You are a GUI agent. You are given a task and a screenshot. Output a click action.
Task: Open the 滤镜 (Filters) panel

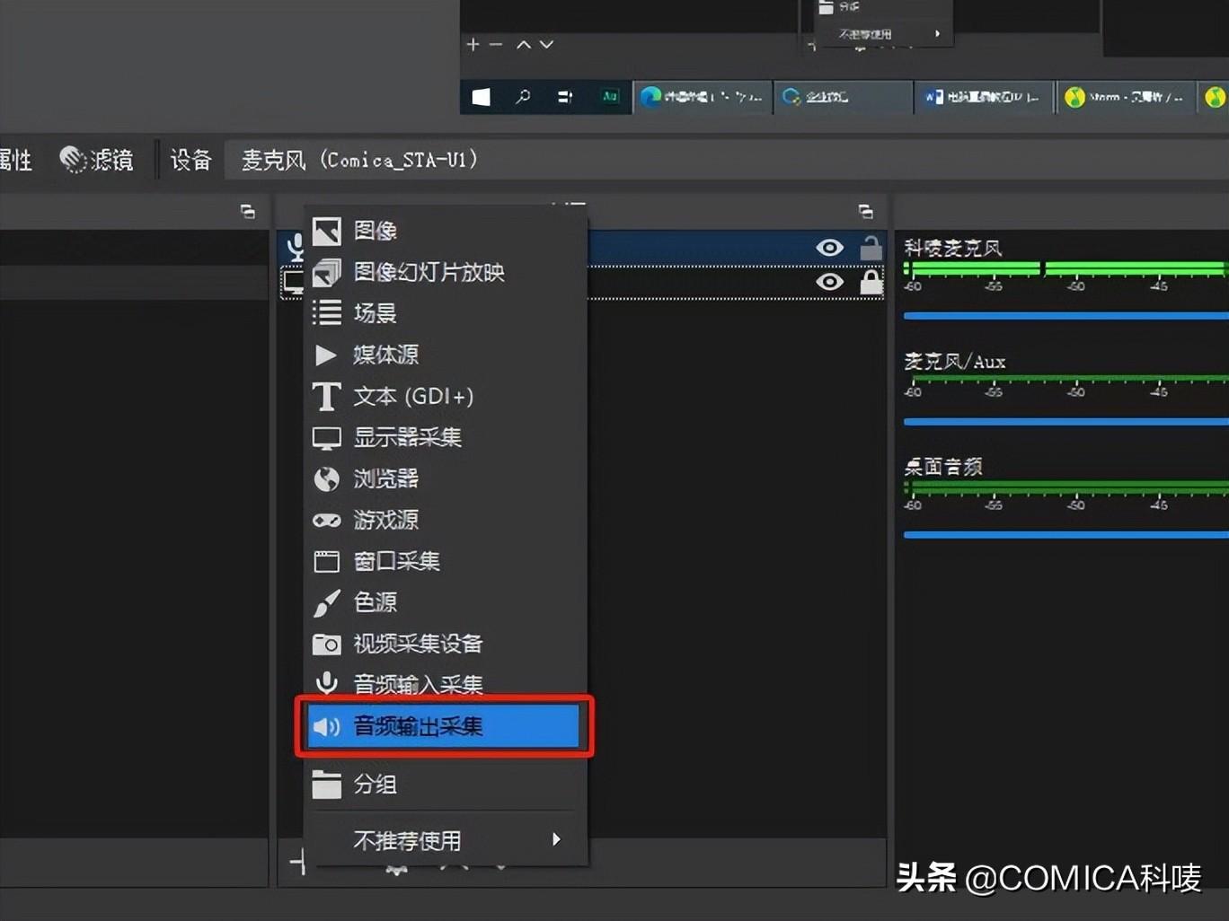96,159
